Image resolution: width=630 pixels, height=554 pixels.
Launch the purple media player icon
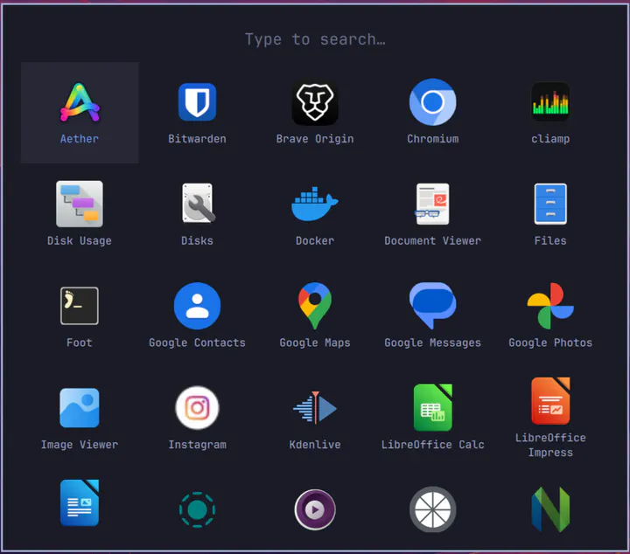click(x=315, y=509)
